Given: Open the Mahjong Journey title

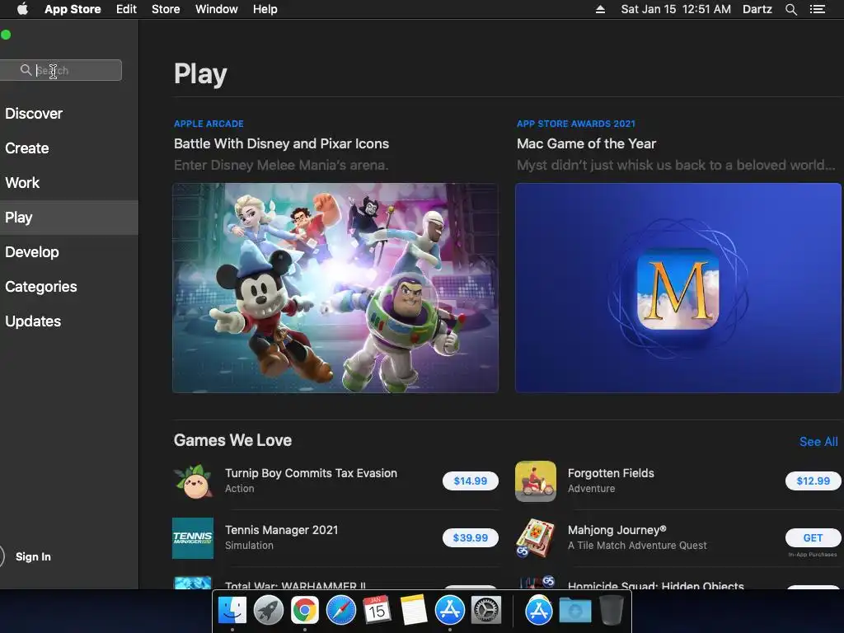Looking at the screenshot, I should coord(617,530).
